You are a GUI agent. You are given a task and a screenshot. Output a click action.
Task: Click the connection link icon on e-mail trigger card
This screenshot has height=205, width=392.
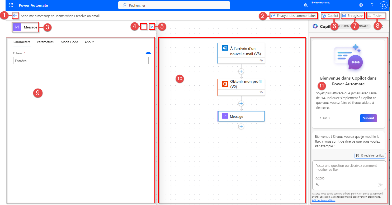click(x=261, y=60)
